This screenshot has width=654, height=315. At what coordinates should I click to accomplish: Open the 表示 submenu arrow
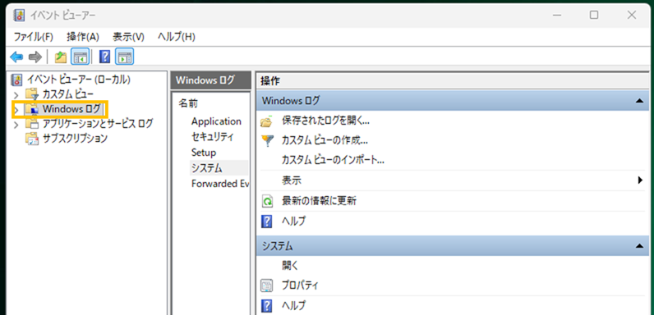640,180
